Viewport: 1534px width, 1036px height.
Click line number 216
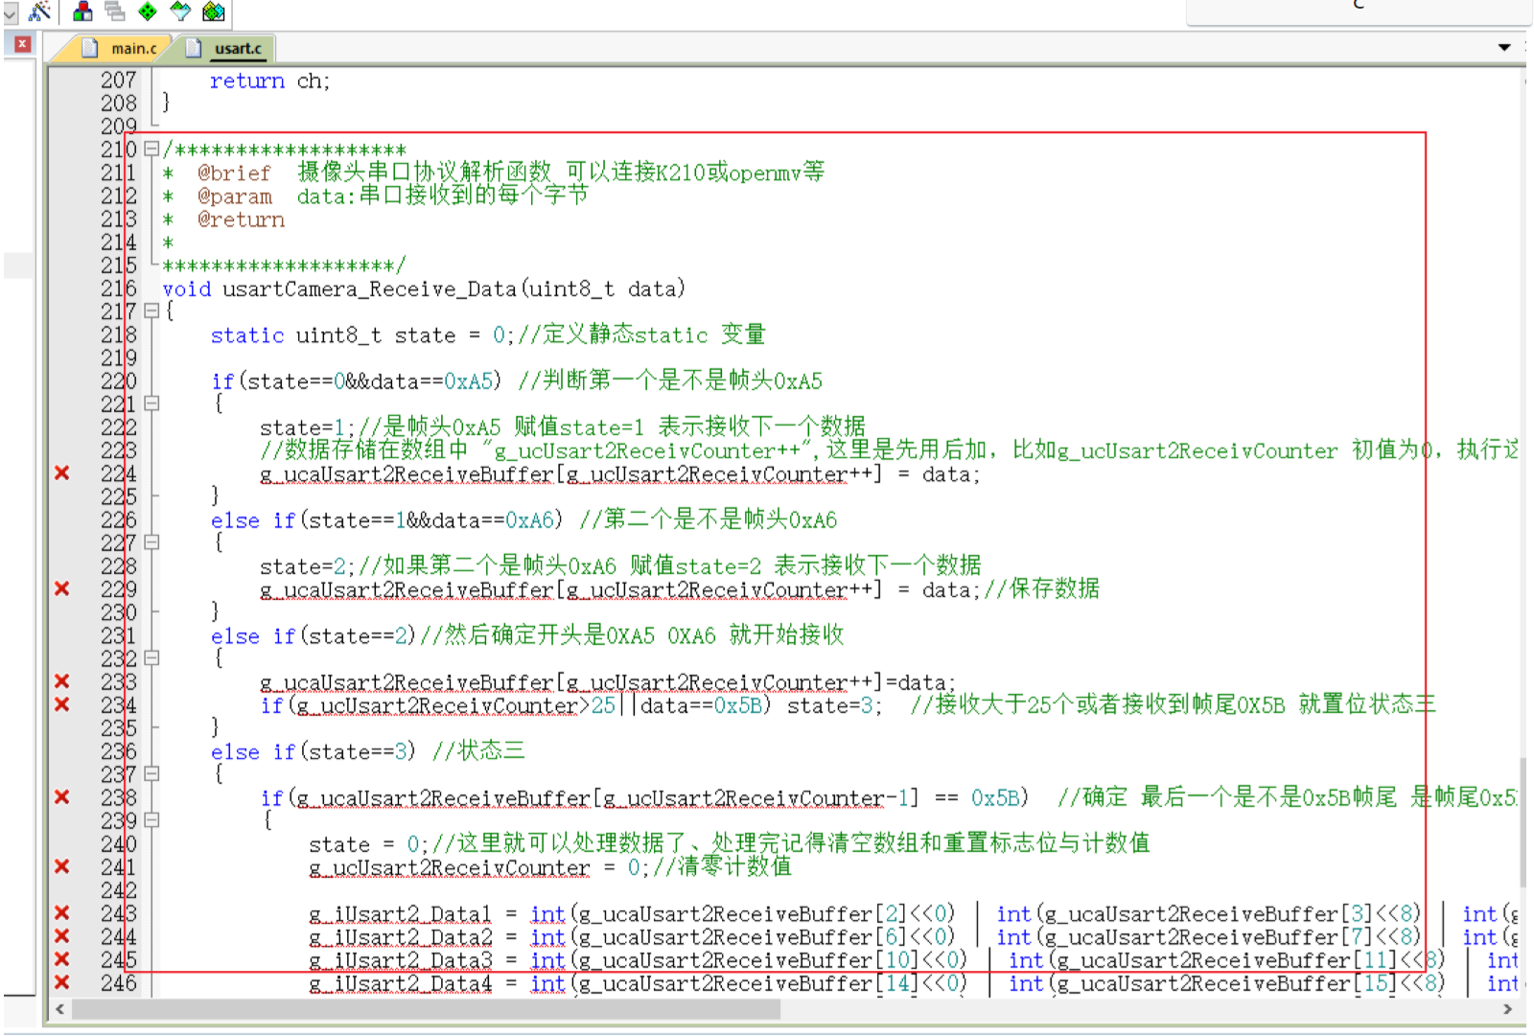coord(119,288)
